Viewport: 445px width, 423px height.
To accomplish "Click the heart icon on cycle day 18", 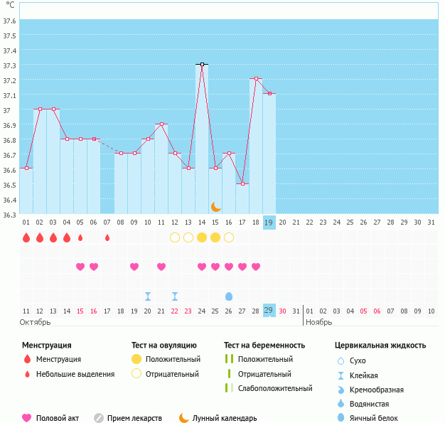I will click(256, 267).
